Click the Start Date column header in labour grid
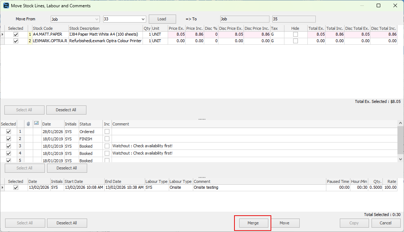Viewport: 404px width, 232px height. 84,181
